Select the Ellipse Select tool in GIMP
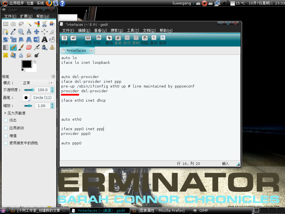This screenshot has height=214, width=285. click(x=13, y=24)
